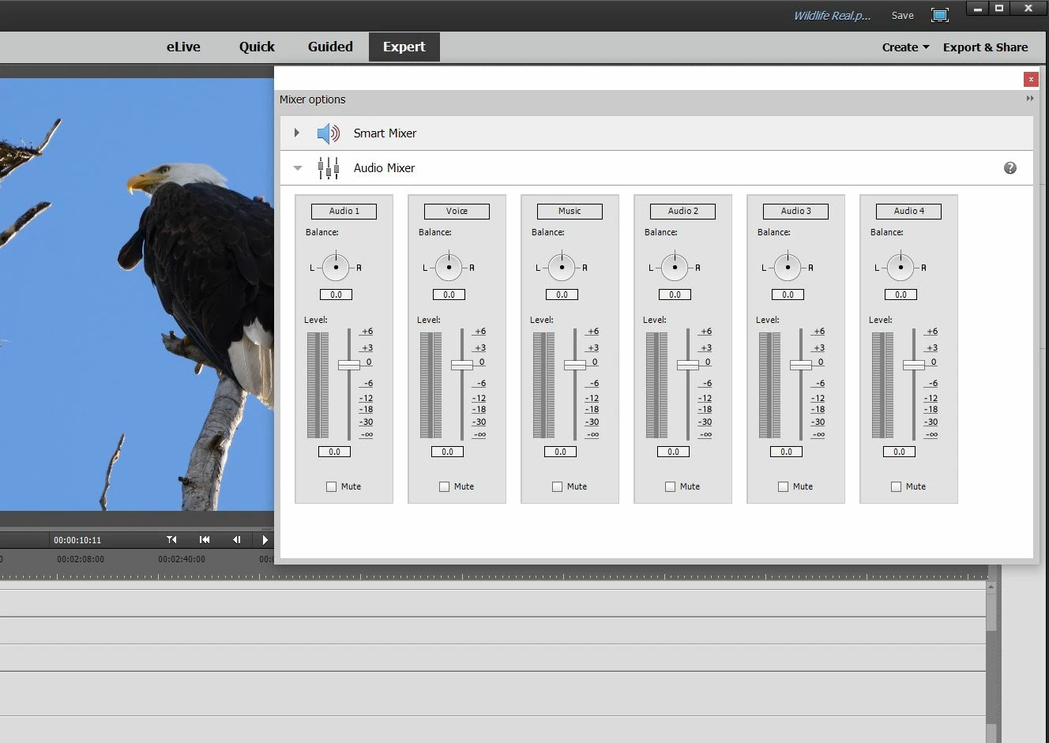Mute the Audio 1 track
Viewport: 1049px width, 743px height.
tap(332, 486)
